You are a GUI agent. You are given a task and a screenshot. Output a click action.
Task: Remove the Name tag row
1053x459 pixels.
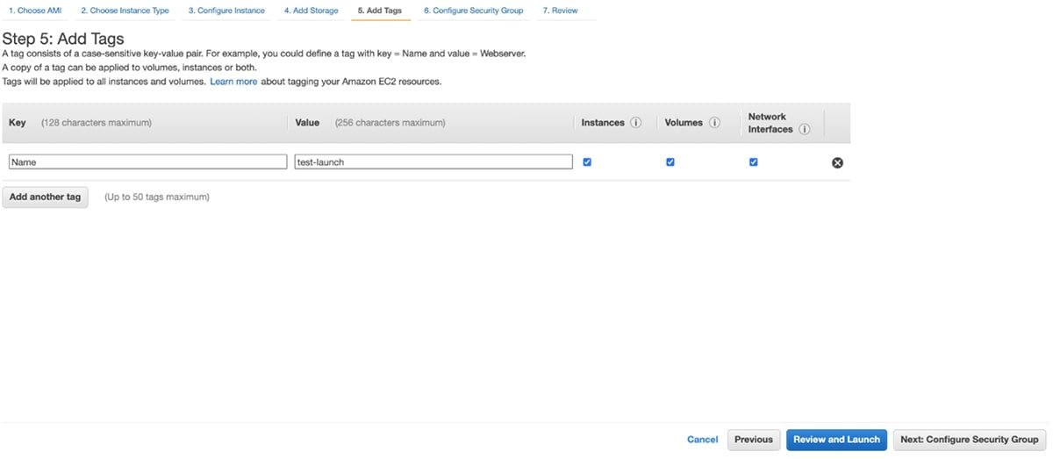(x=837, y=162)
